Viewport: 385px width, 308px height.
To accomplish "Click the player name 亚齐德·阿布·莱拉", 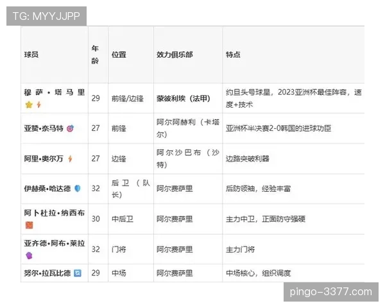I will pyautogui.click(x=55, y=243).
